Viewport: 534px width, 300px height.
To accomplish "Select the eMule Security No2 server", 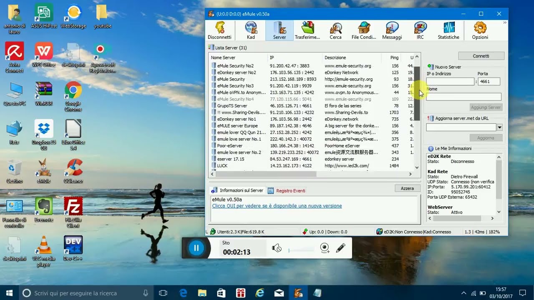I will tap(312, 66).
